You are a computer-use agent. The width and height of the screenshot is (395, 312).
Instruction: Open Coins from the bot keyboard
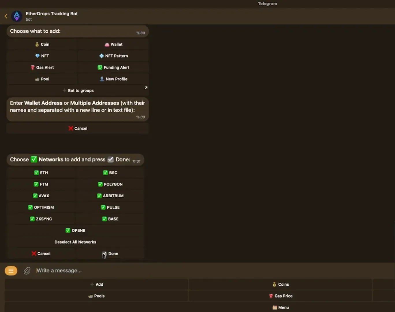[280, 284]
